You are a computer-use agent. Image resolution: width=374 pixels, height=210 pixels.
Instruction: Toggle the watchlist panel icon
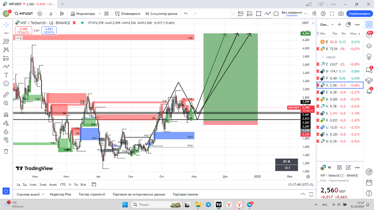point(369,24)
